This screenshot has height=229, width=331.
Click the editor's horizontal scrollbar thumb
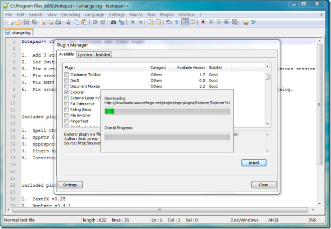160,210
